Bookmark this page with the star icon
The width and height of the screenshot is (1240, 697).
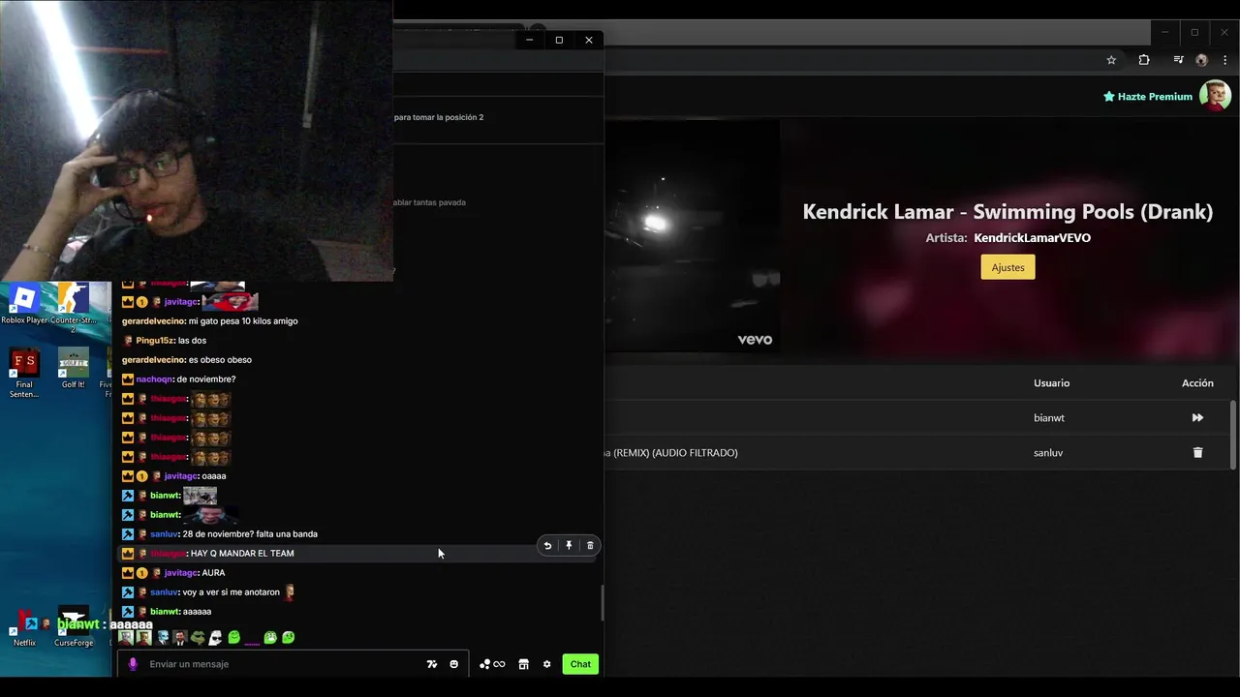click(1111, 60)
